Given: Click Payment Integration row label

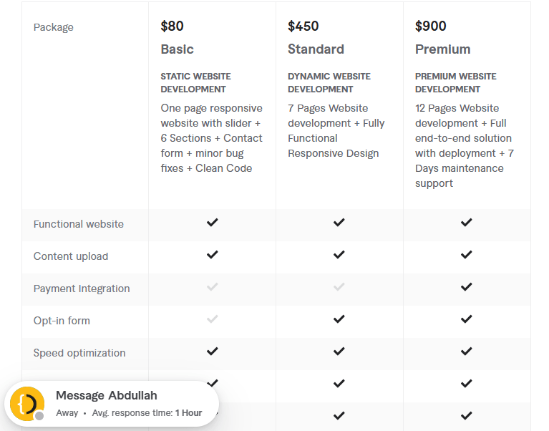Looking at the screenshot, I should [82, 289].
